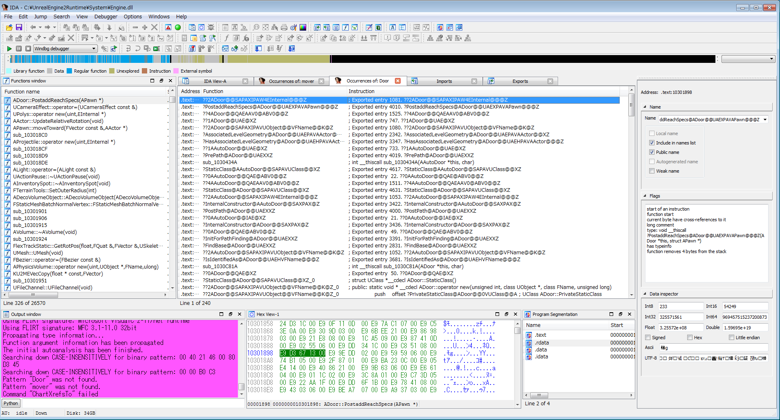
Task: Click the green circle run icon
Action: pyautogui.click(x=178, y=27)
